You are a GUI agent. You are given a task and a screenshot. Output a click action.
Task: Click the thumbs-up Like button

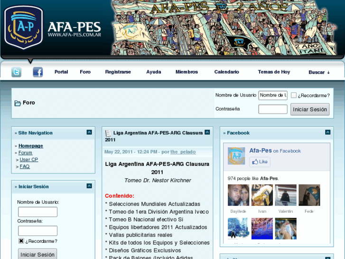260,162
